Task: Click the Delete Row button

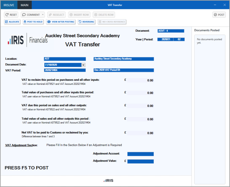Action: [104, 15]
